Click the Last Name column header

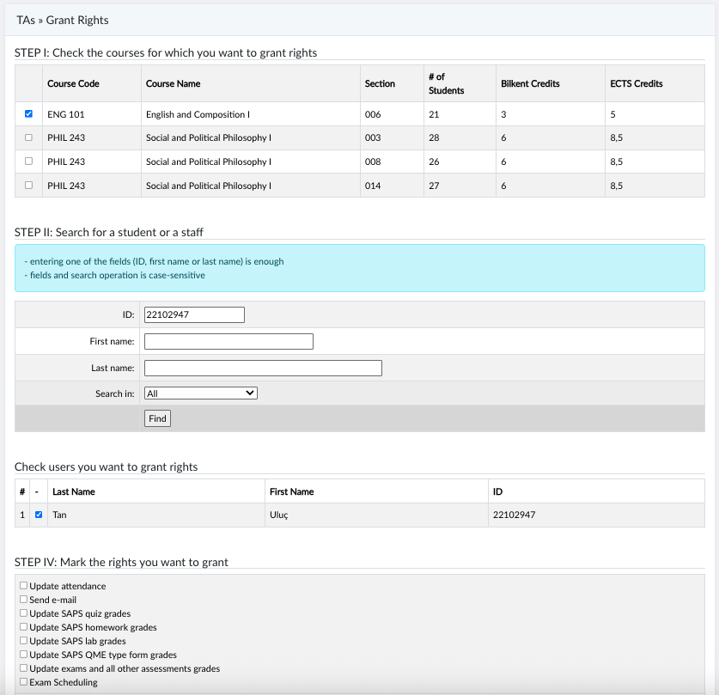point(74,492)
